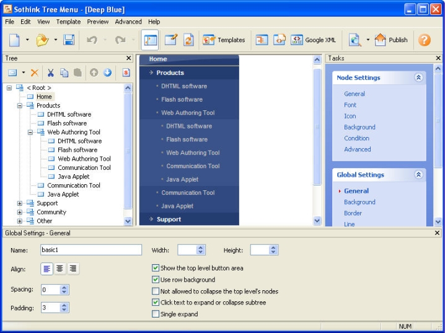Check Not allowed to collapse top level's nodes
Screen dimensions: 445x333
click(156, 291)
